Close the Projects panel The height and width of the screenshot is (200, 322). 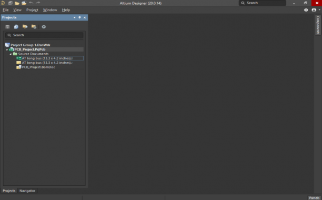pos(85,18)
